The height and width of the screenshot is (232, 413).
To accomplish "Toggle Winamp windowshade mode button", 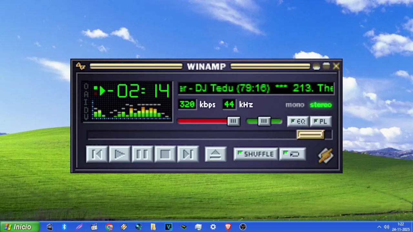I will tap(326, 66).
